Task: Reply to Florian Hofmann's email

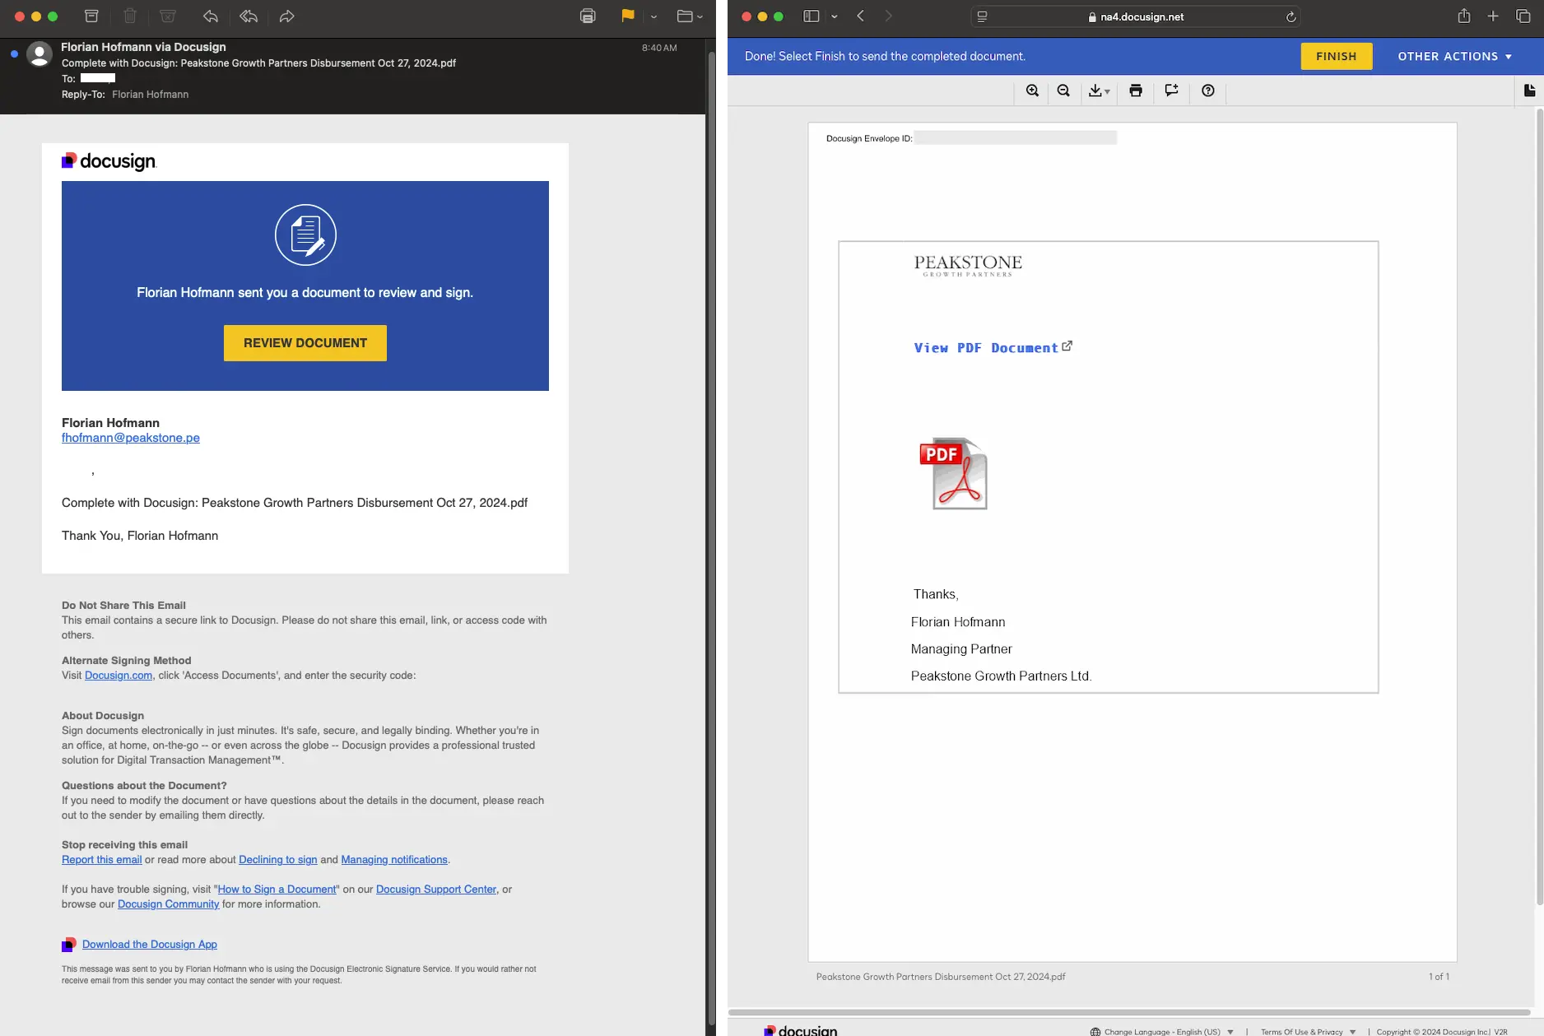Action: pyautogui.click(x=211, y=16)
